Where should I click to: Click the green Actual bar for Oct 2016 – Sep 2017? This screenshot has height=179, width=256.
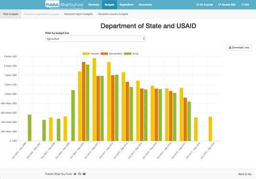[x=189, y=122]
